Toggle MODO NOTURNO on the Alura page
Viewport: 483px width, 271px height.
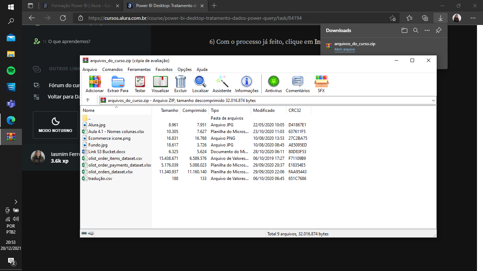pyautogui.click(x=56, y=125)
